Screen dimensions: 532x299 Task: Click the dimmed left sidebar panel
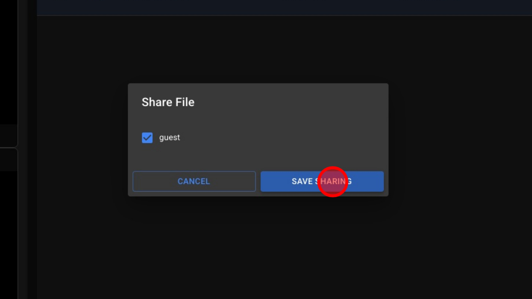pos(8,73)
